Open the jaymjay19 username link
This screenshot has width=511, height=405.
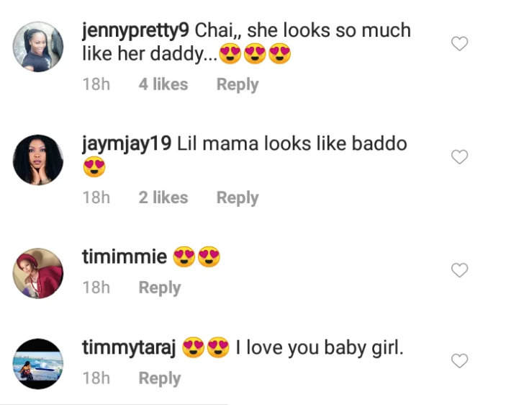(x=127, y=143)
